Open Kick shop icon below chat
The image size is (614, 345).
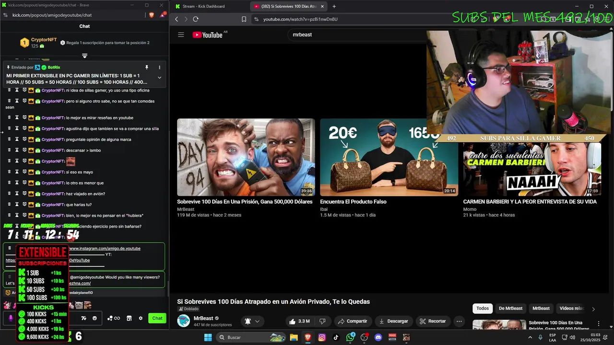tap(129, 318)
